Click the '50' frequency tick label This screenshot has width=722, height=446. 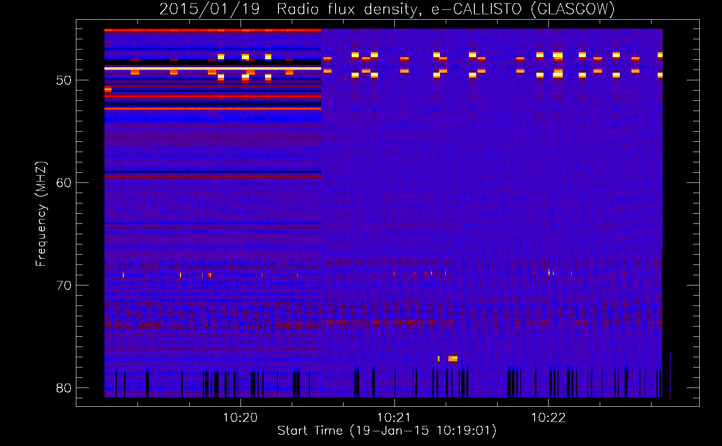[x=64, y=80]
